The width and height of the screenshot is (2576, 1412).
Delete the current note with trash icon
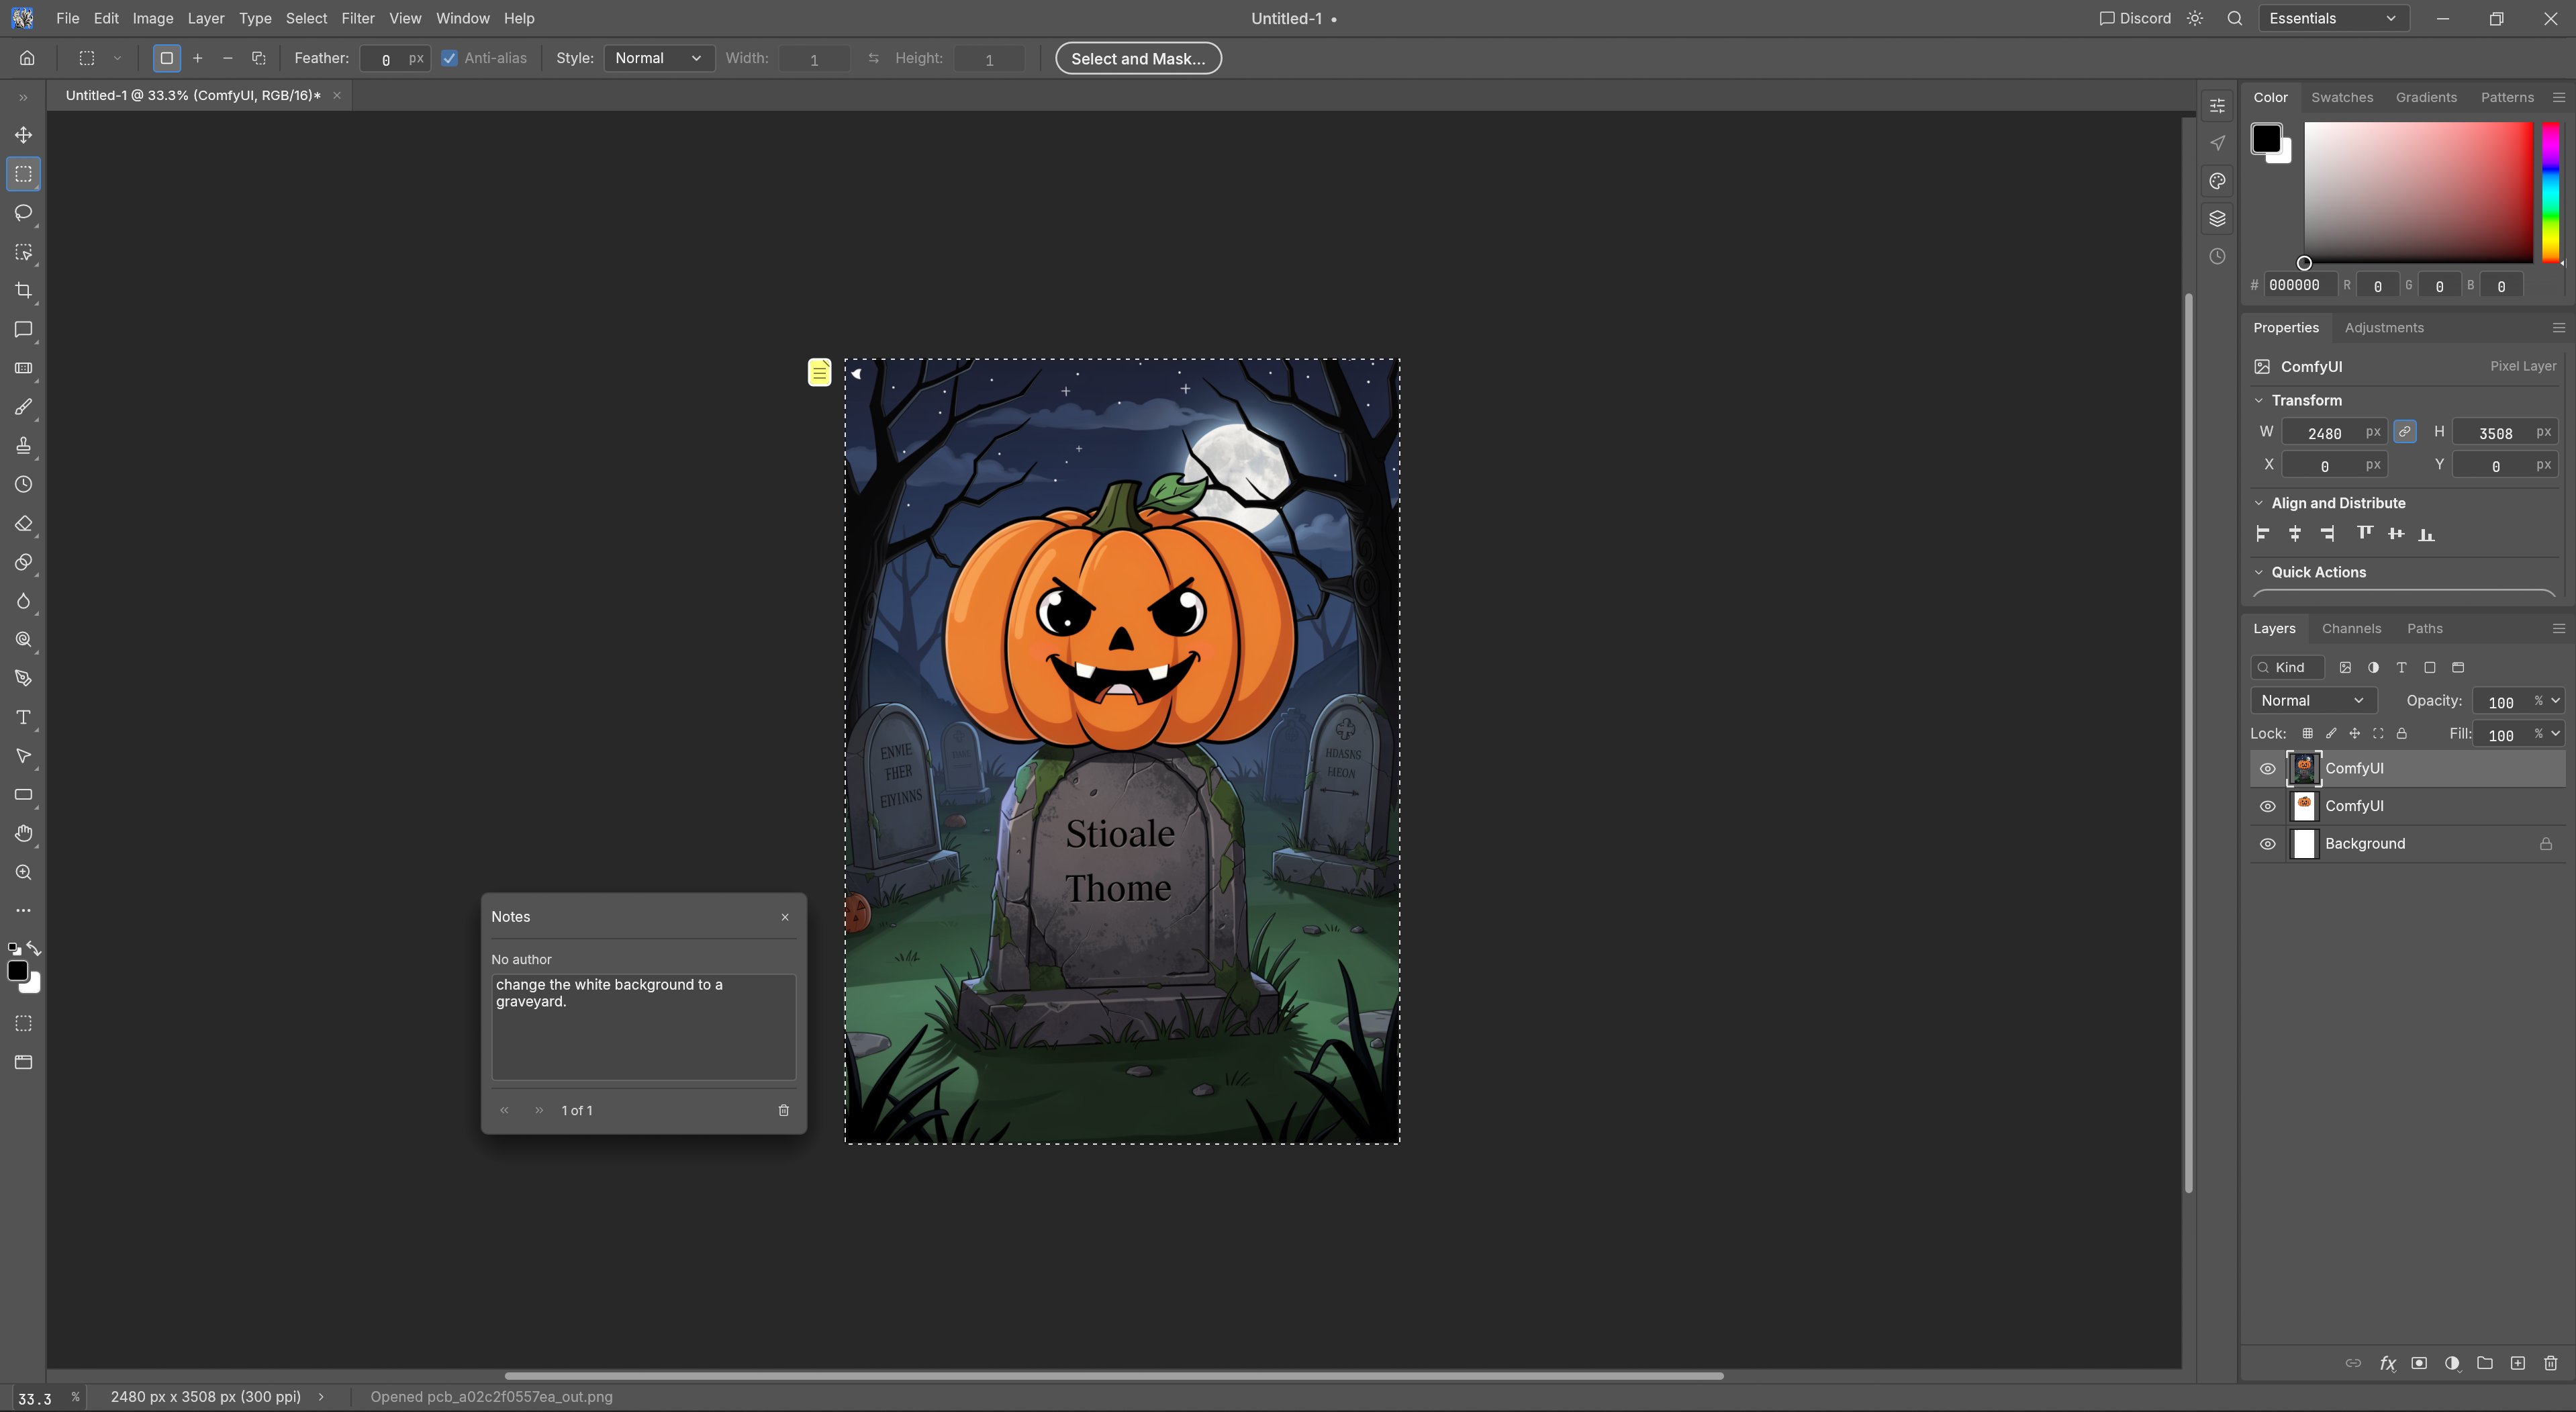tap(784, 1110)
